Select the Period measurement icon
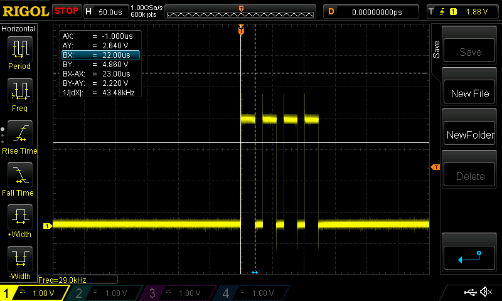The image size is (502, 301). [19, 49]
